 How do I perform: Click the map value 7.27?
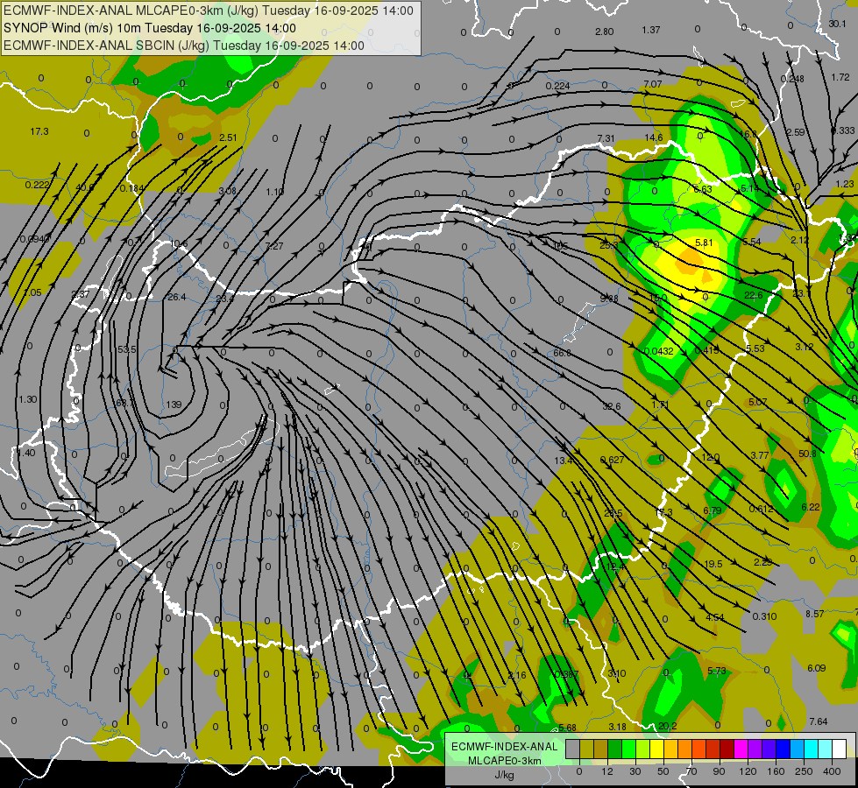274,246
